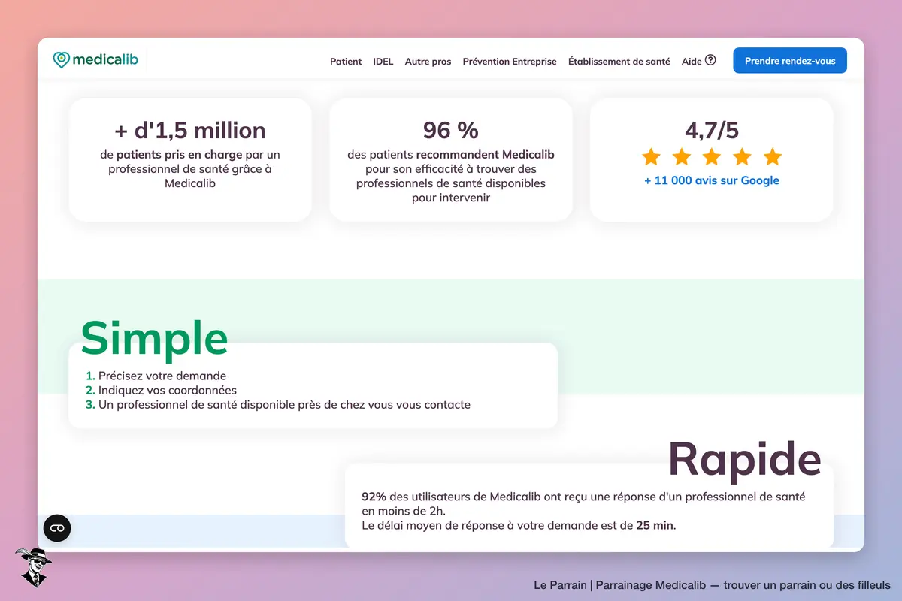This screenshot has width=902, height=601.
Task: Open the Patient menu item
Action: (346, 62)
